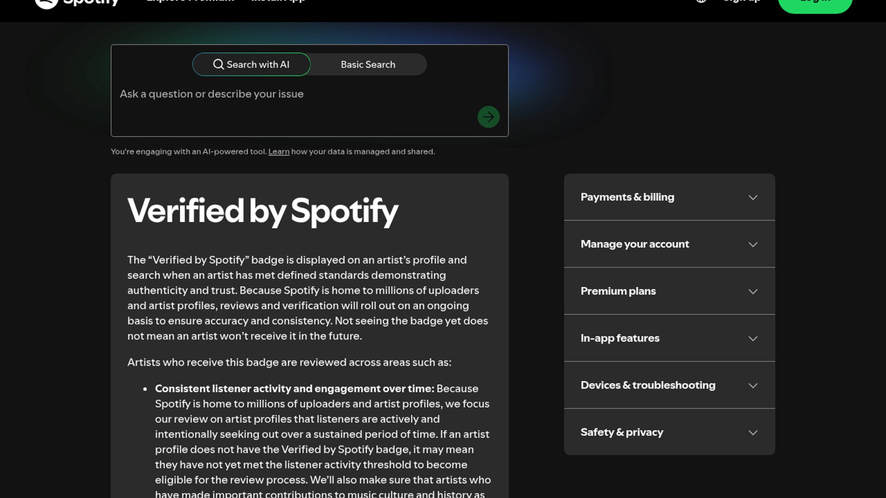Click the Sign up link
The image size is (886, 498).
point(742,1)
